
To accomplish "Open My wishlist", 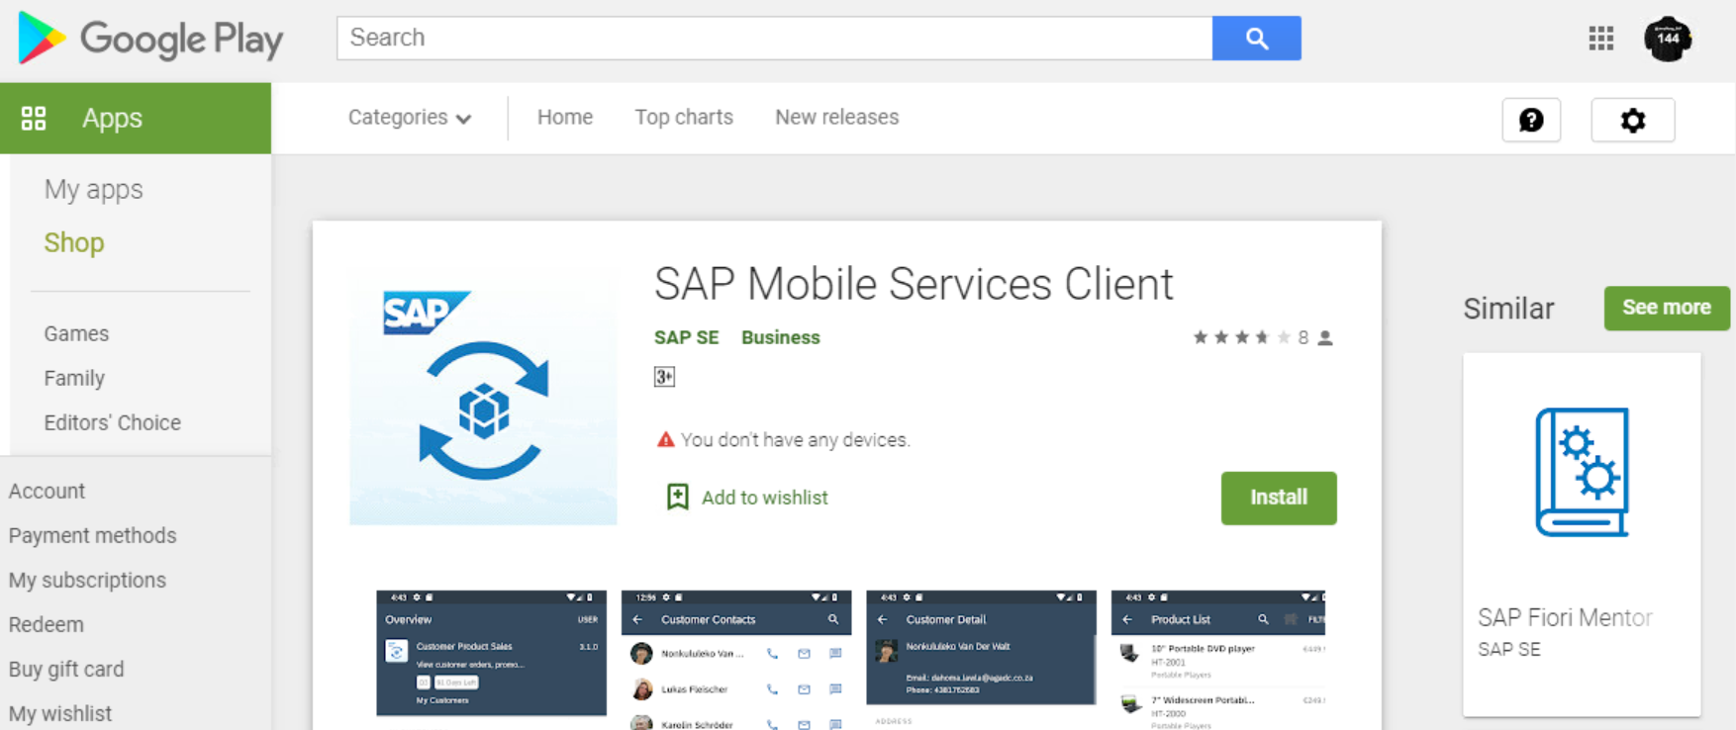I will (x=59, y=713).
